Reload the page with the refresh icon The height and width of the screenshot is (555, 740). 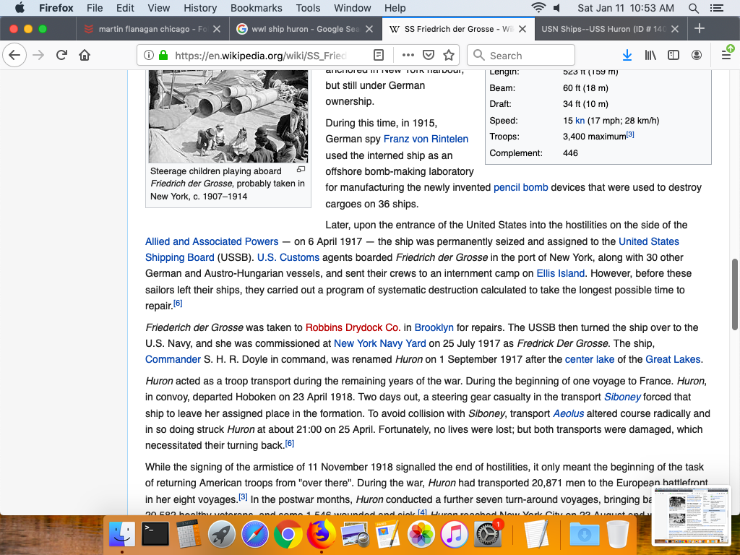point(62,56)
